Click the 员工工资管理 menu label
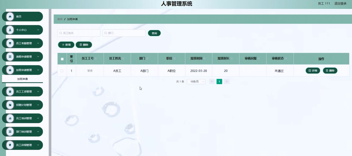Viewport: 352px width, 156px height. pyautogui.click(x=24, y=91)
